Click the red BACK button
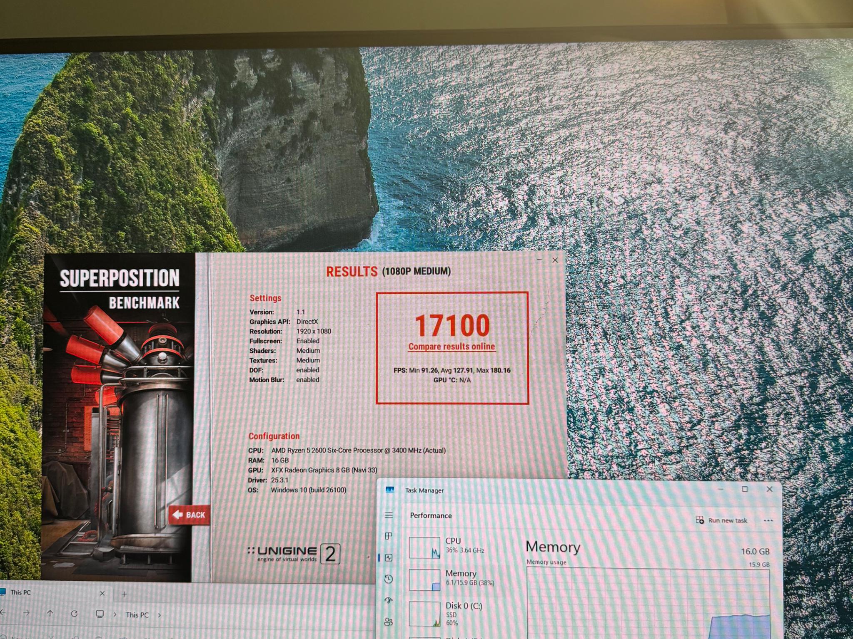The width and height of the screenshot is (853, 639). [x=189, y=515]
